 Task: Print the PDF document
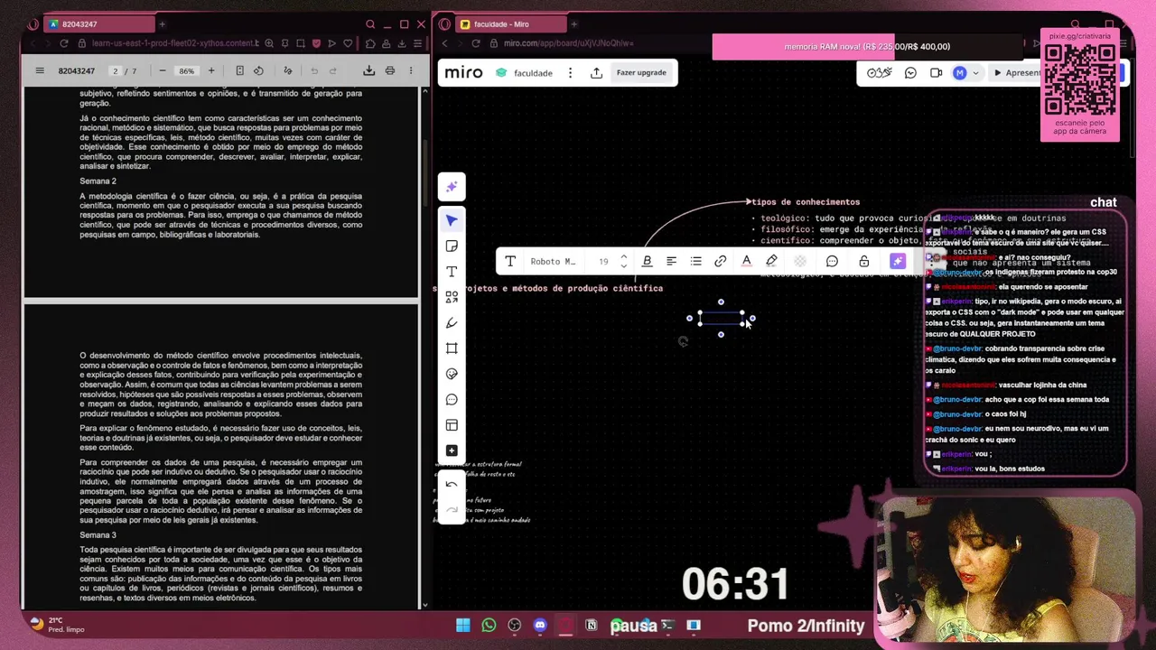point(390,70)
